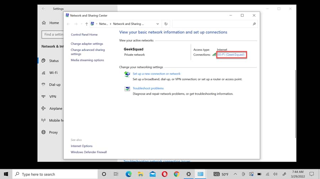Click the refresh button in address bar
Viewport: 320px width, 179px height.
pos(166,24)
